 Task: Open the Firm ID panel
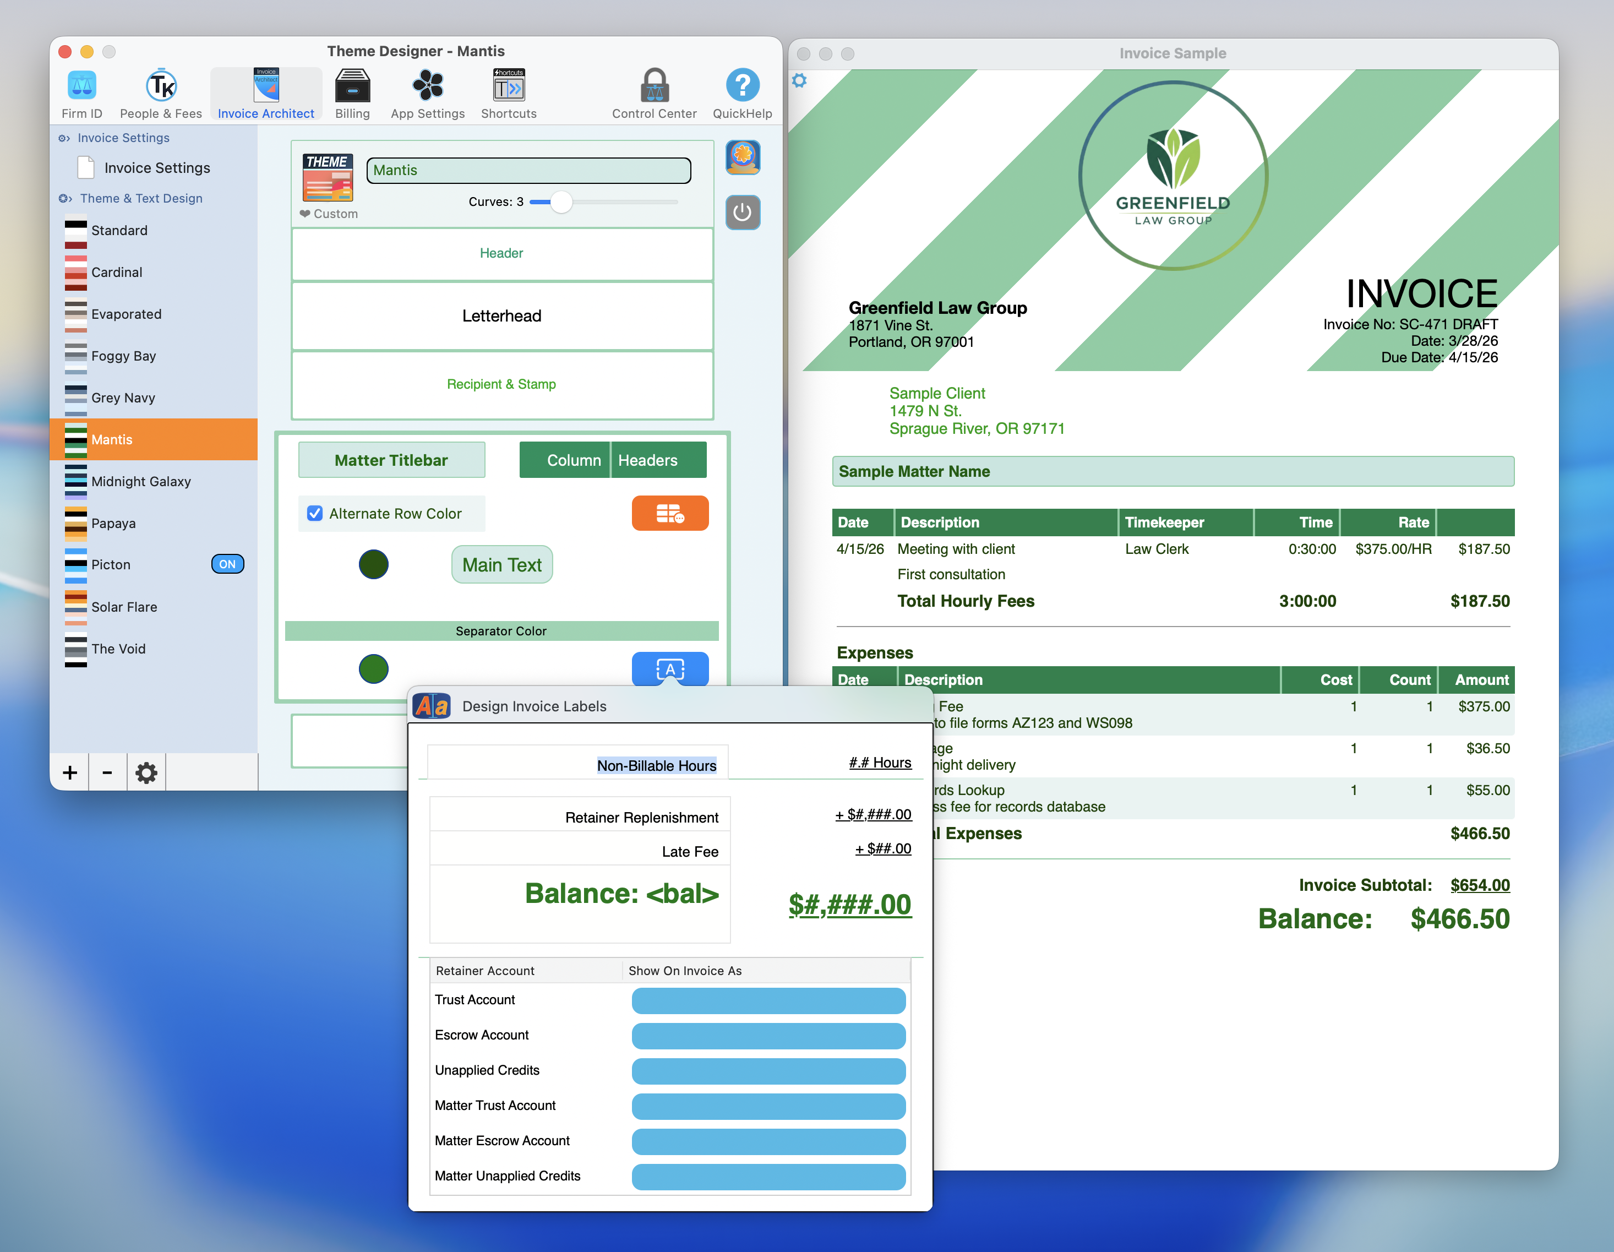[x=81, y=92]
